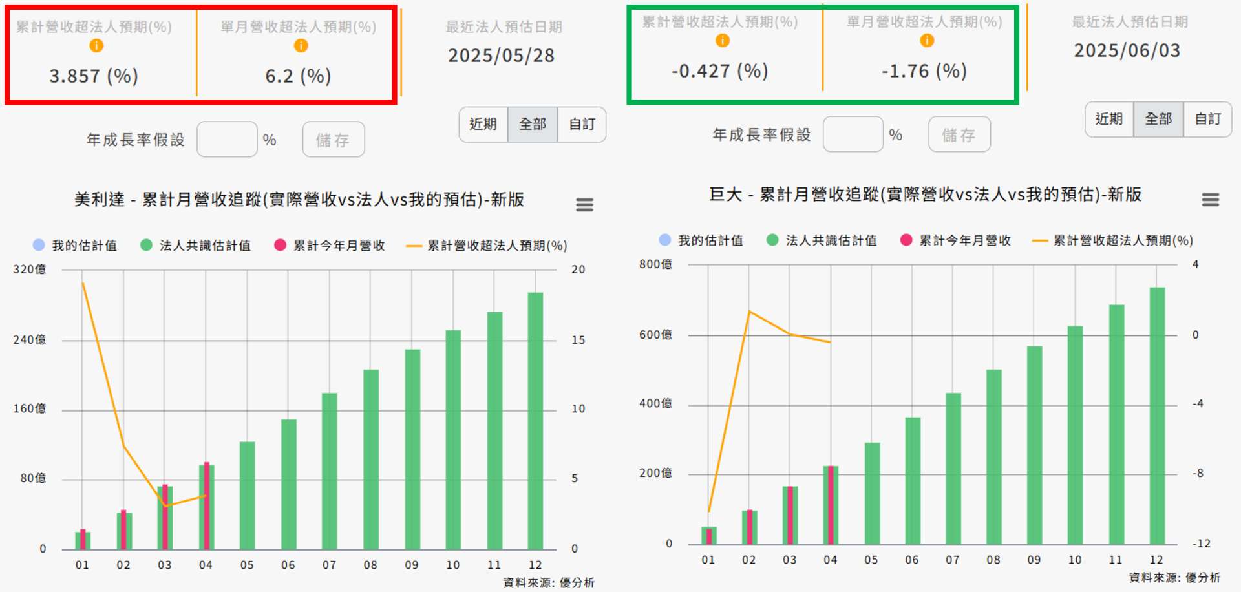Click info icon under 美利達 單月營收超法人預期
This screenshot has height=592, width=1241.
point(301,46)
